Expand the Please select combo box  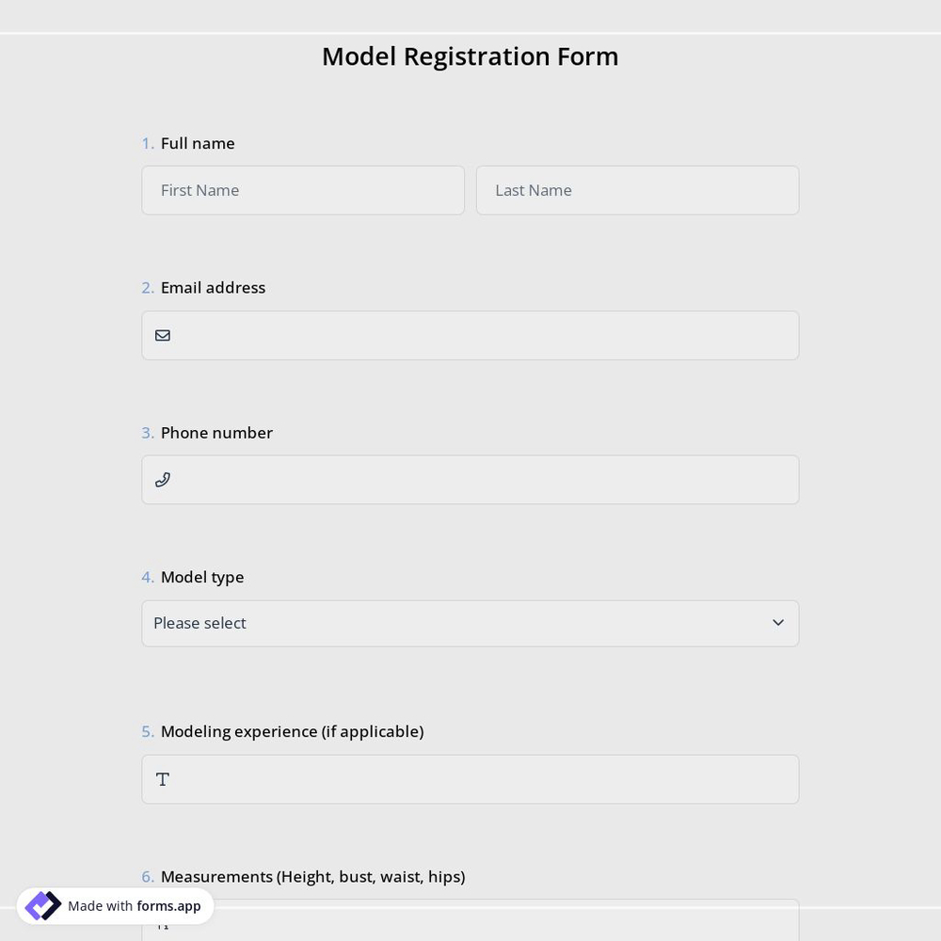(470, 623)
